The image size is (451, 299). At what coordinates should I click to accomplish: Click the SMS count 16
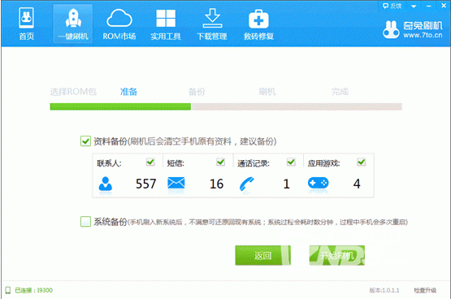coord(217,184)
